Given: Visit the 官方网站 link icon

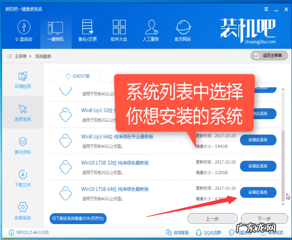Looking at the screenshot, I should tap(182, 31).
